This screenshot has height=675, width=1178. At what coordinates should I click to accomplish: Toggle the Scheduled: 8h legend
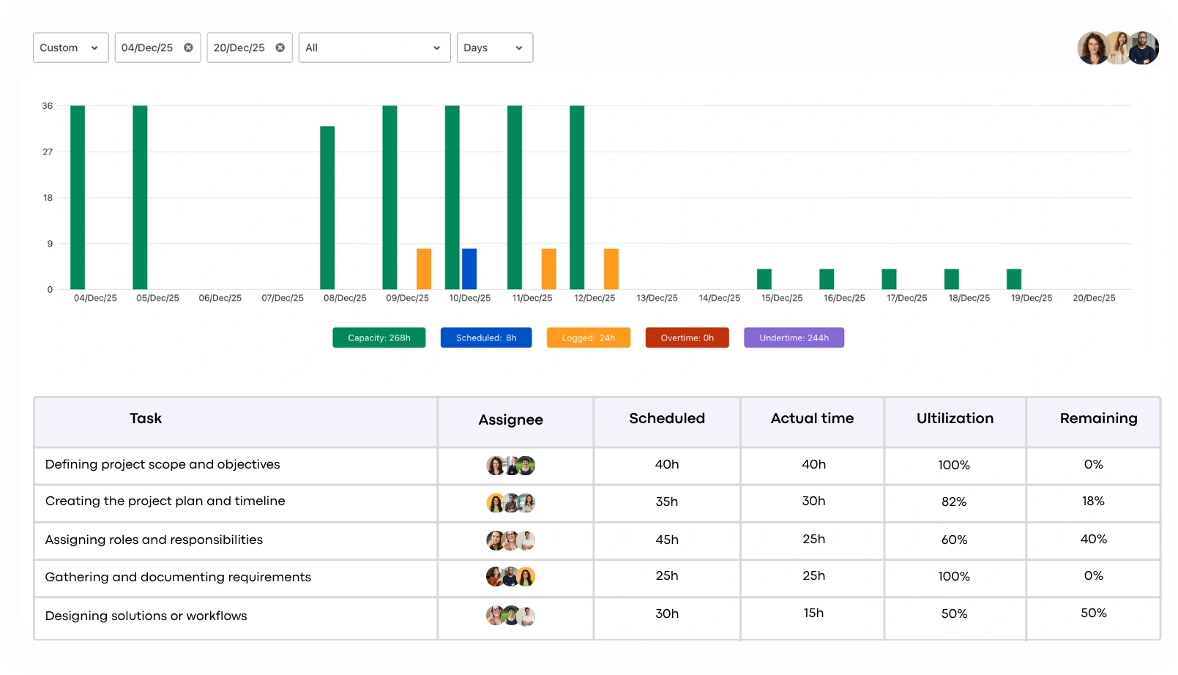coord(486,337)
